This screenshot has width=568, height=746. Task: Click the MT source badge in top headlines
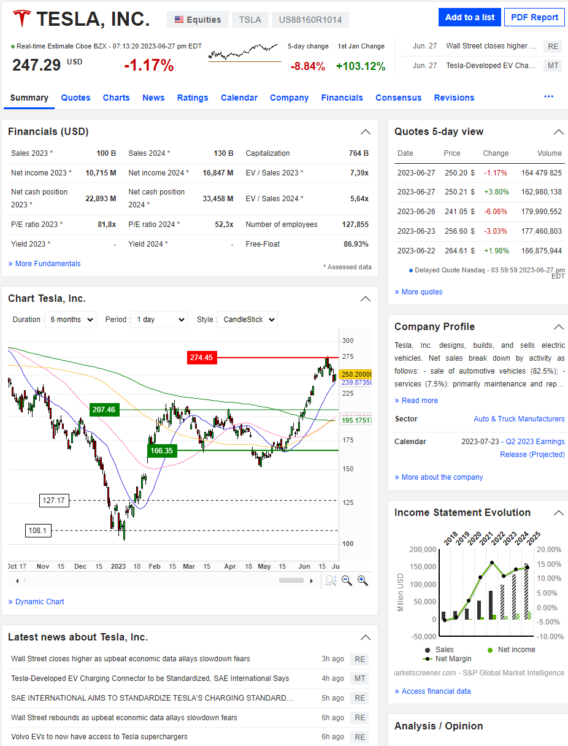(x=553, y=66)
